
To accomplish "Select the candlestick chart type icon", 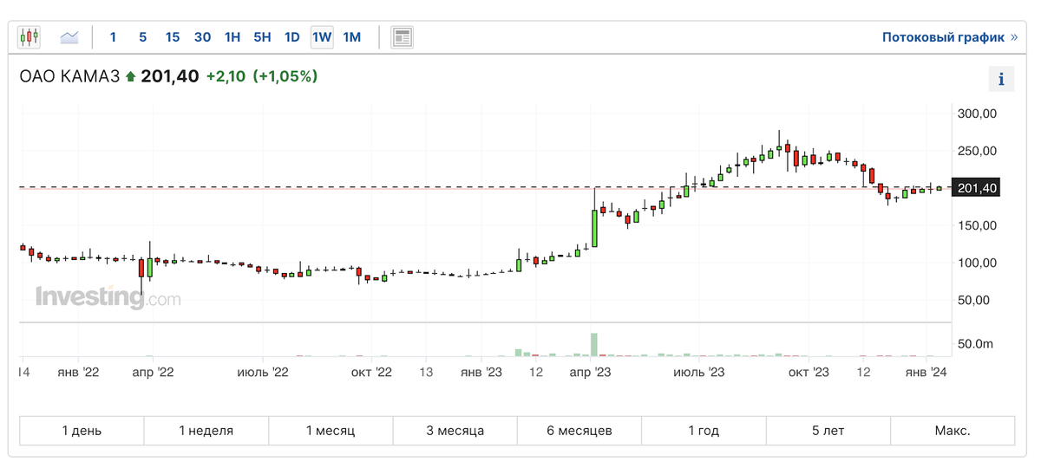I will 29,36.
